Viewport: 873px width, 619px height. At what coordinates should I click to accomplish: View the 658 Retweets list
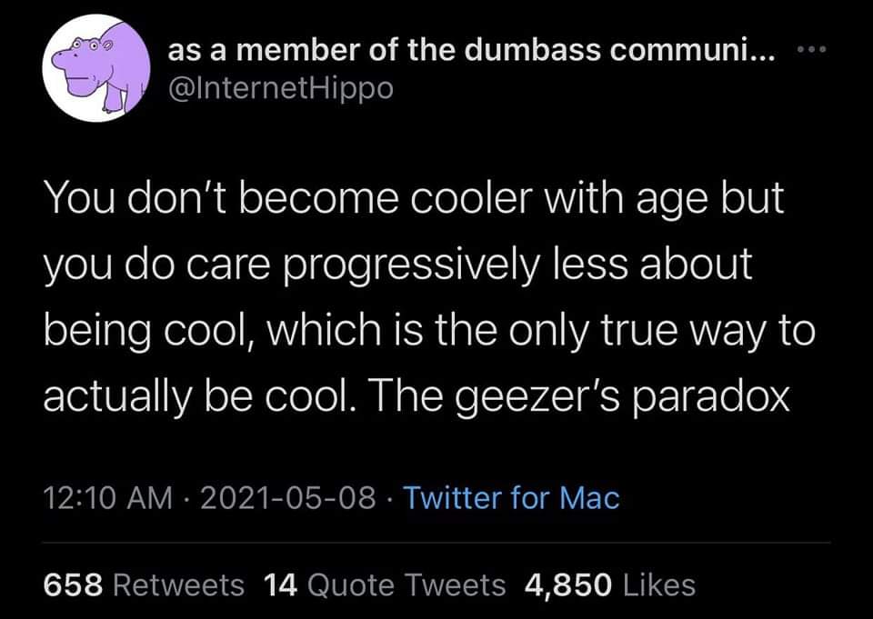point(144,585)
